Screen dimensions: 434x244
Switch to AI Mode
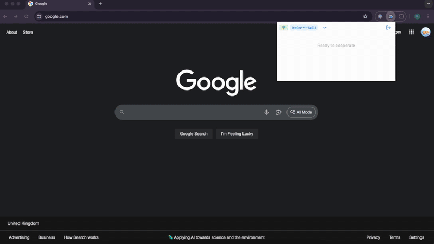click(301, 112)
